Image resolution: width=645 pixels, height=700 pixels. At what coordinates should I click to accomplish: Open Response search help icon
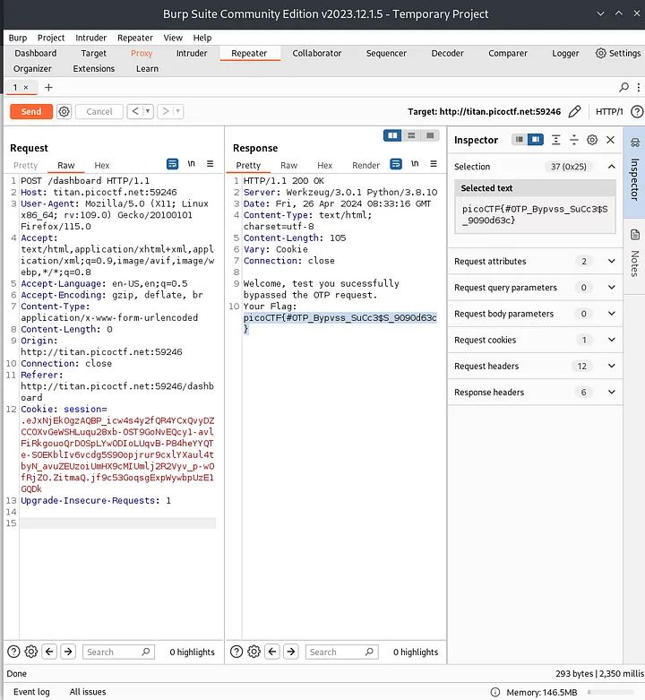[236, 652]
